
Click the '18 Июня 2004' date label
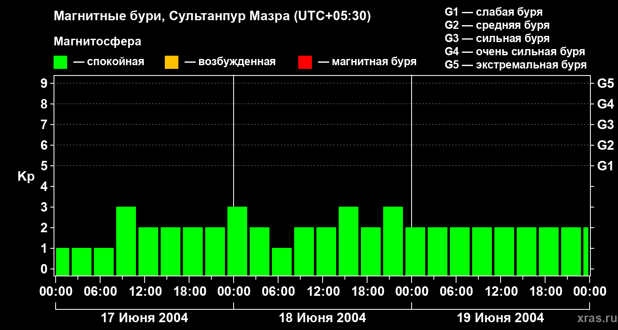point(323,318)
